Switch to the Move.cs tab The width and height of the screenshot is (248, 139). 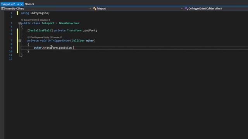pos(29,4)
